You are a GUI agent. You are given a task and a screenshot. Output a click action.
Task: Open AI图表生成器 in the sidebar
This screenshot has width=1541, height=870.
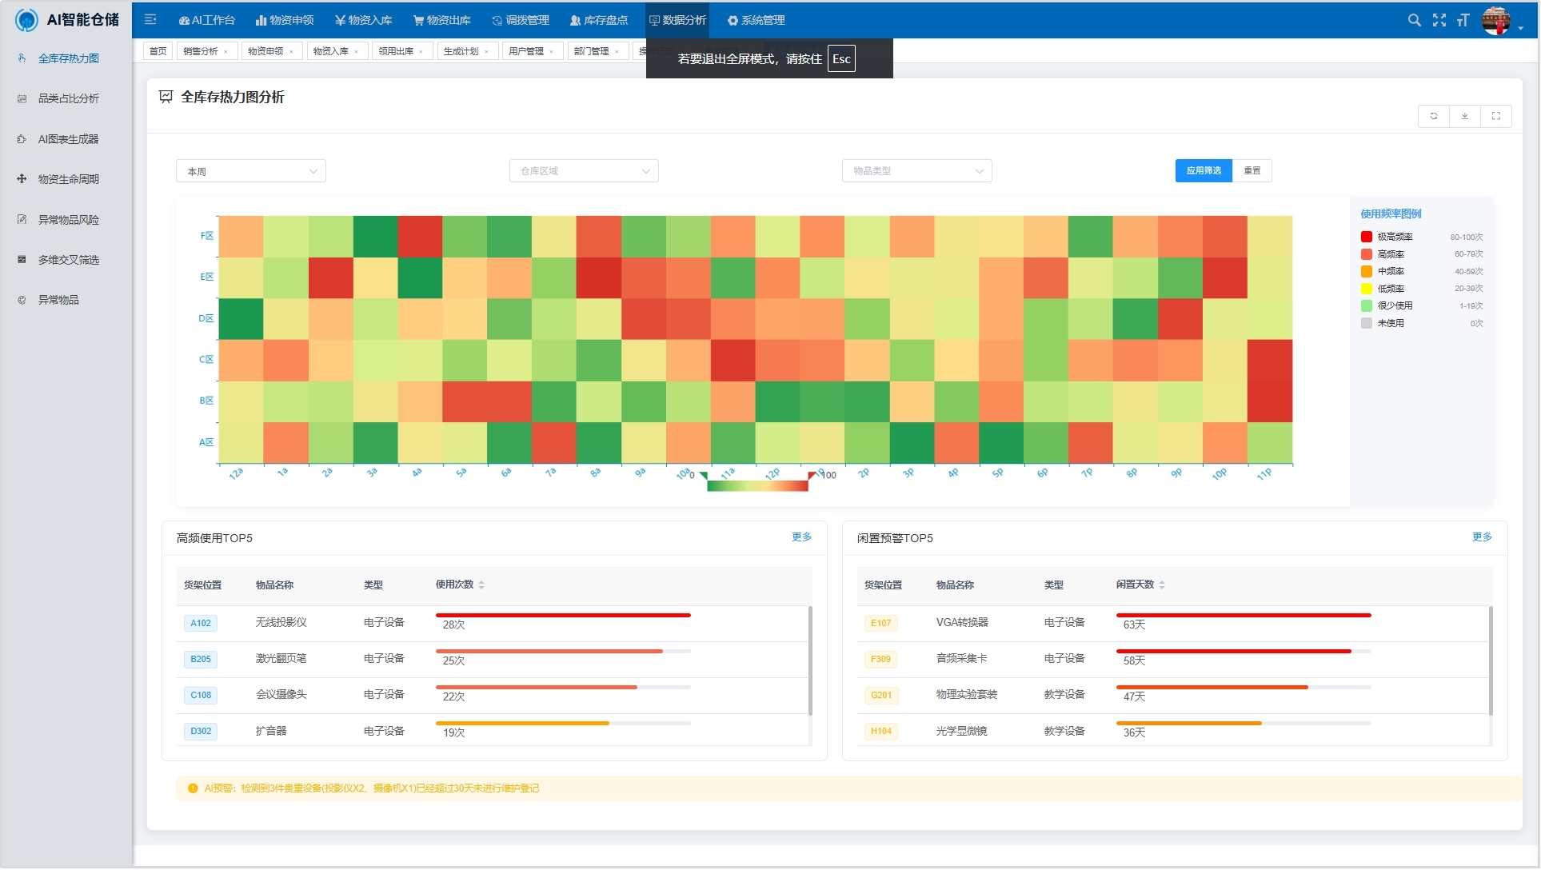coord(68,139)
